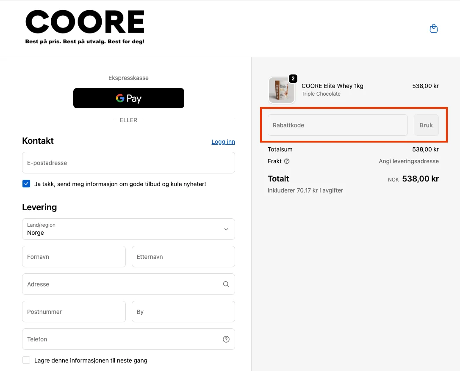This screenshot has width=460, height=371.
Task: Click the COORE logo
Action: pos(85,27)
